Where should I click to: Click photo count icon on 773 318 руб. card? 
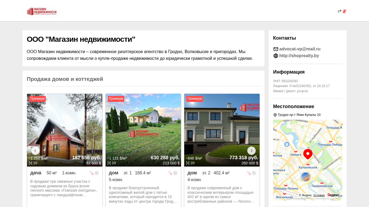point(188,163)
